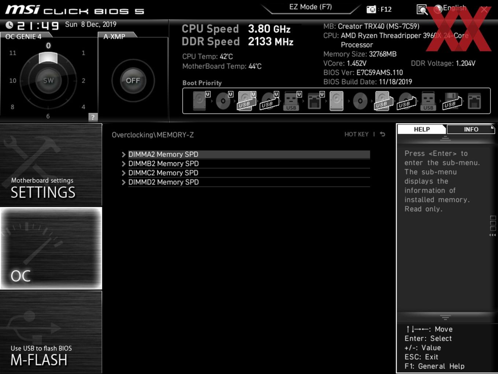Open M-FLASH to flash BIOS from USB

click(x=51, y=332)
